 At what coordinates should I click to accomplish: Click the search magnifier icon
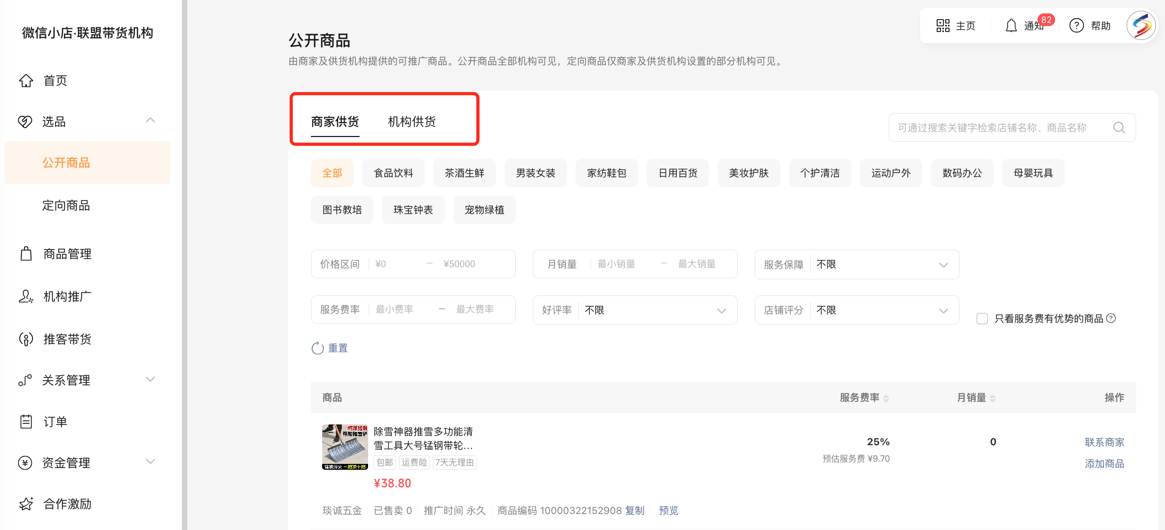click(1119, 128)
